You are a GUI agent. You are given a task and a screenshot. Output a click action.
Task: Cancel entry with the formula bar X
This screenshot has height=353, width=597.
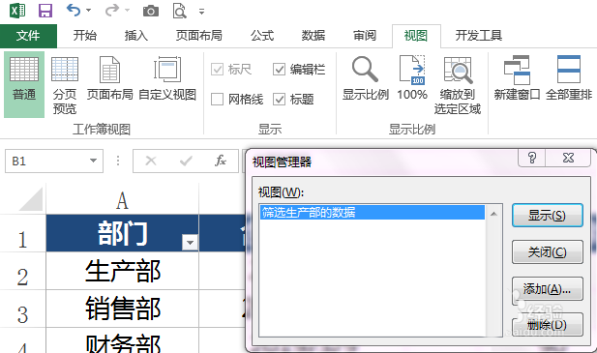(151, 161)
